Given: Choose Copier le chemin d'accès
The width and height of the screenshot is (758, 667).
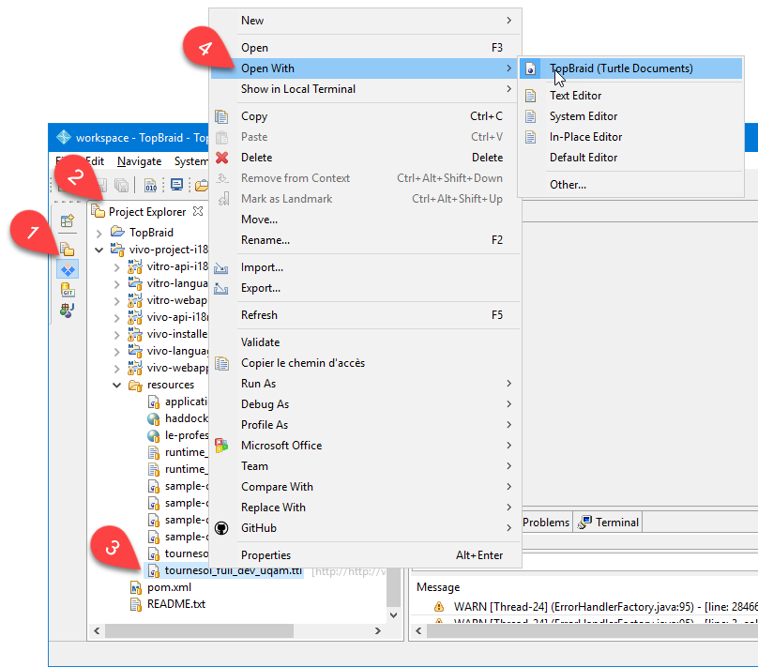Looking at the screenshot, I should click(x=366, y=363).
